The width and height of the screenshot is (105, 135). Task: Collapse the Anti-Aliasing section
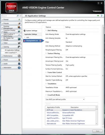pyautogui.click(x=46, y=31)
